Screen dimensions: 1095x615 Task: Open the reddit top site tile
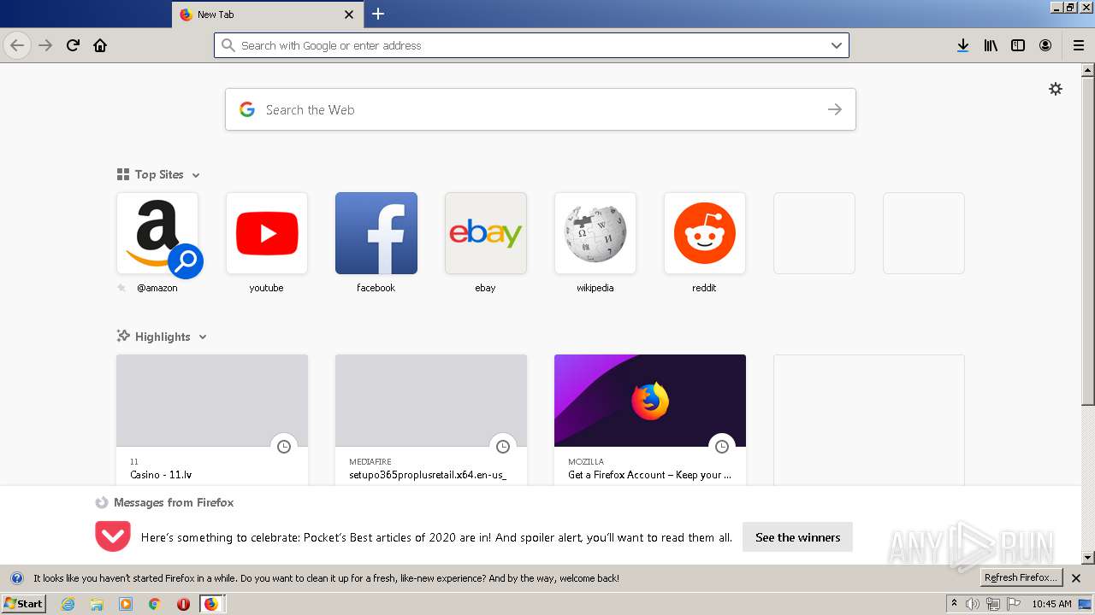(x=705, y=233)
